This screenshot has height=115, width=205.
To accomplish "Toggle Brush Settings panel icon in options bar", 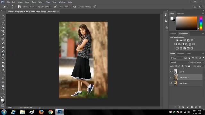I will click(x=19, y=7).
